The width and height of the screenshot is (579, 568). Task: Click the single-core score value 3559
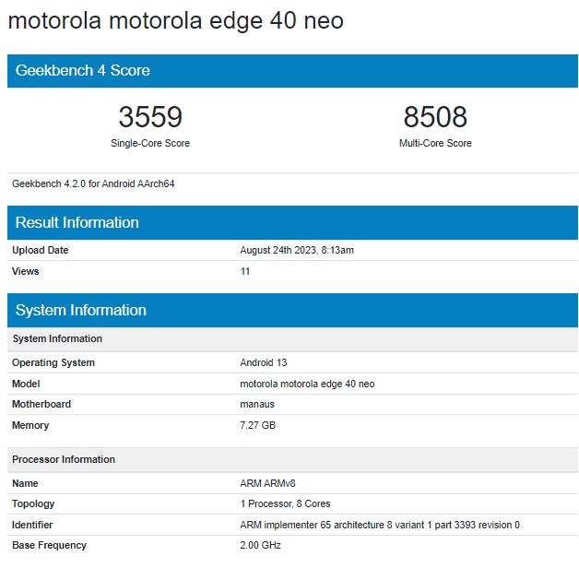click(x=150, y=117)
